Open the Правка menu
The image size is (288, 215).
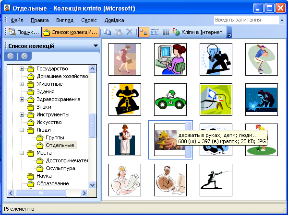[x=40, y=20]
